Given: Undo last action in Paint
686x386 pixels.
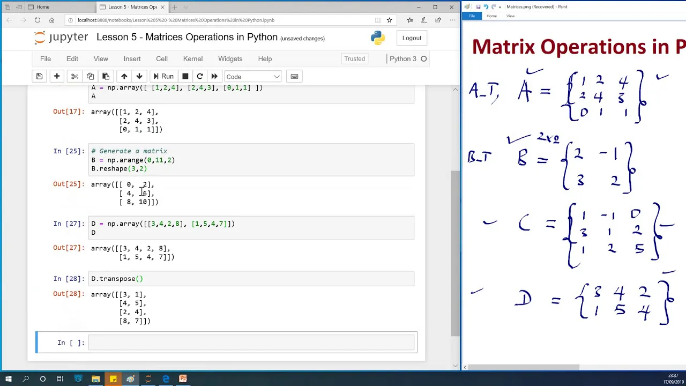Looking at the screenshot, I should pyautogui.click(x=486, y=7).
